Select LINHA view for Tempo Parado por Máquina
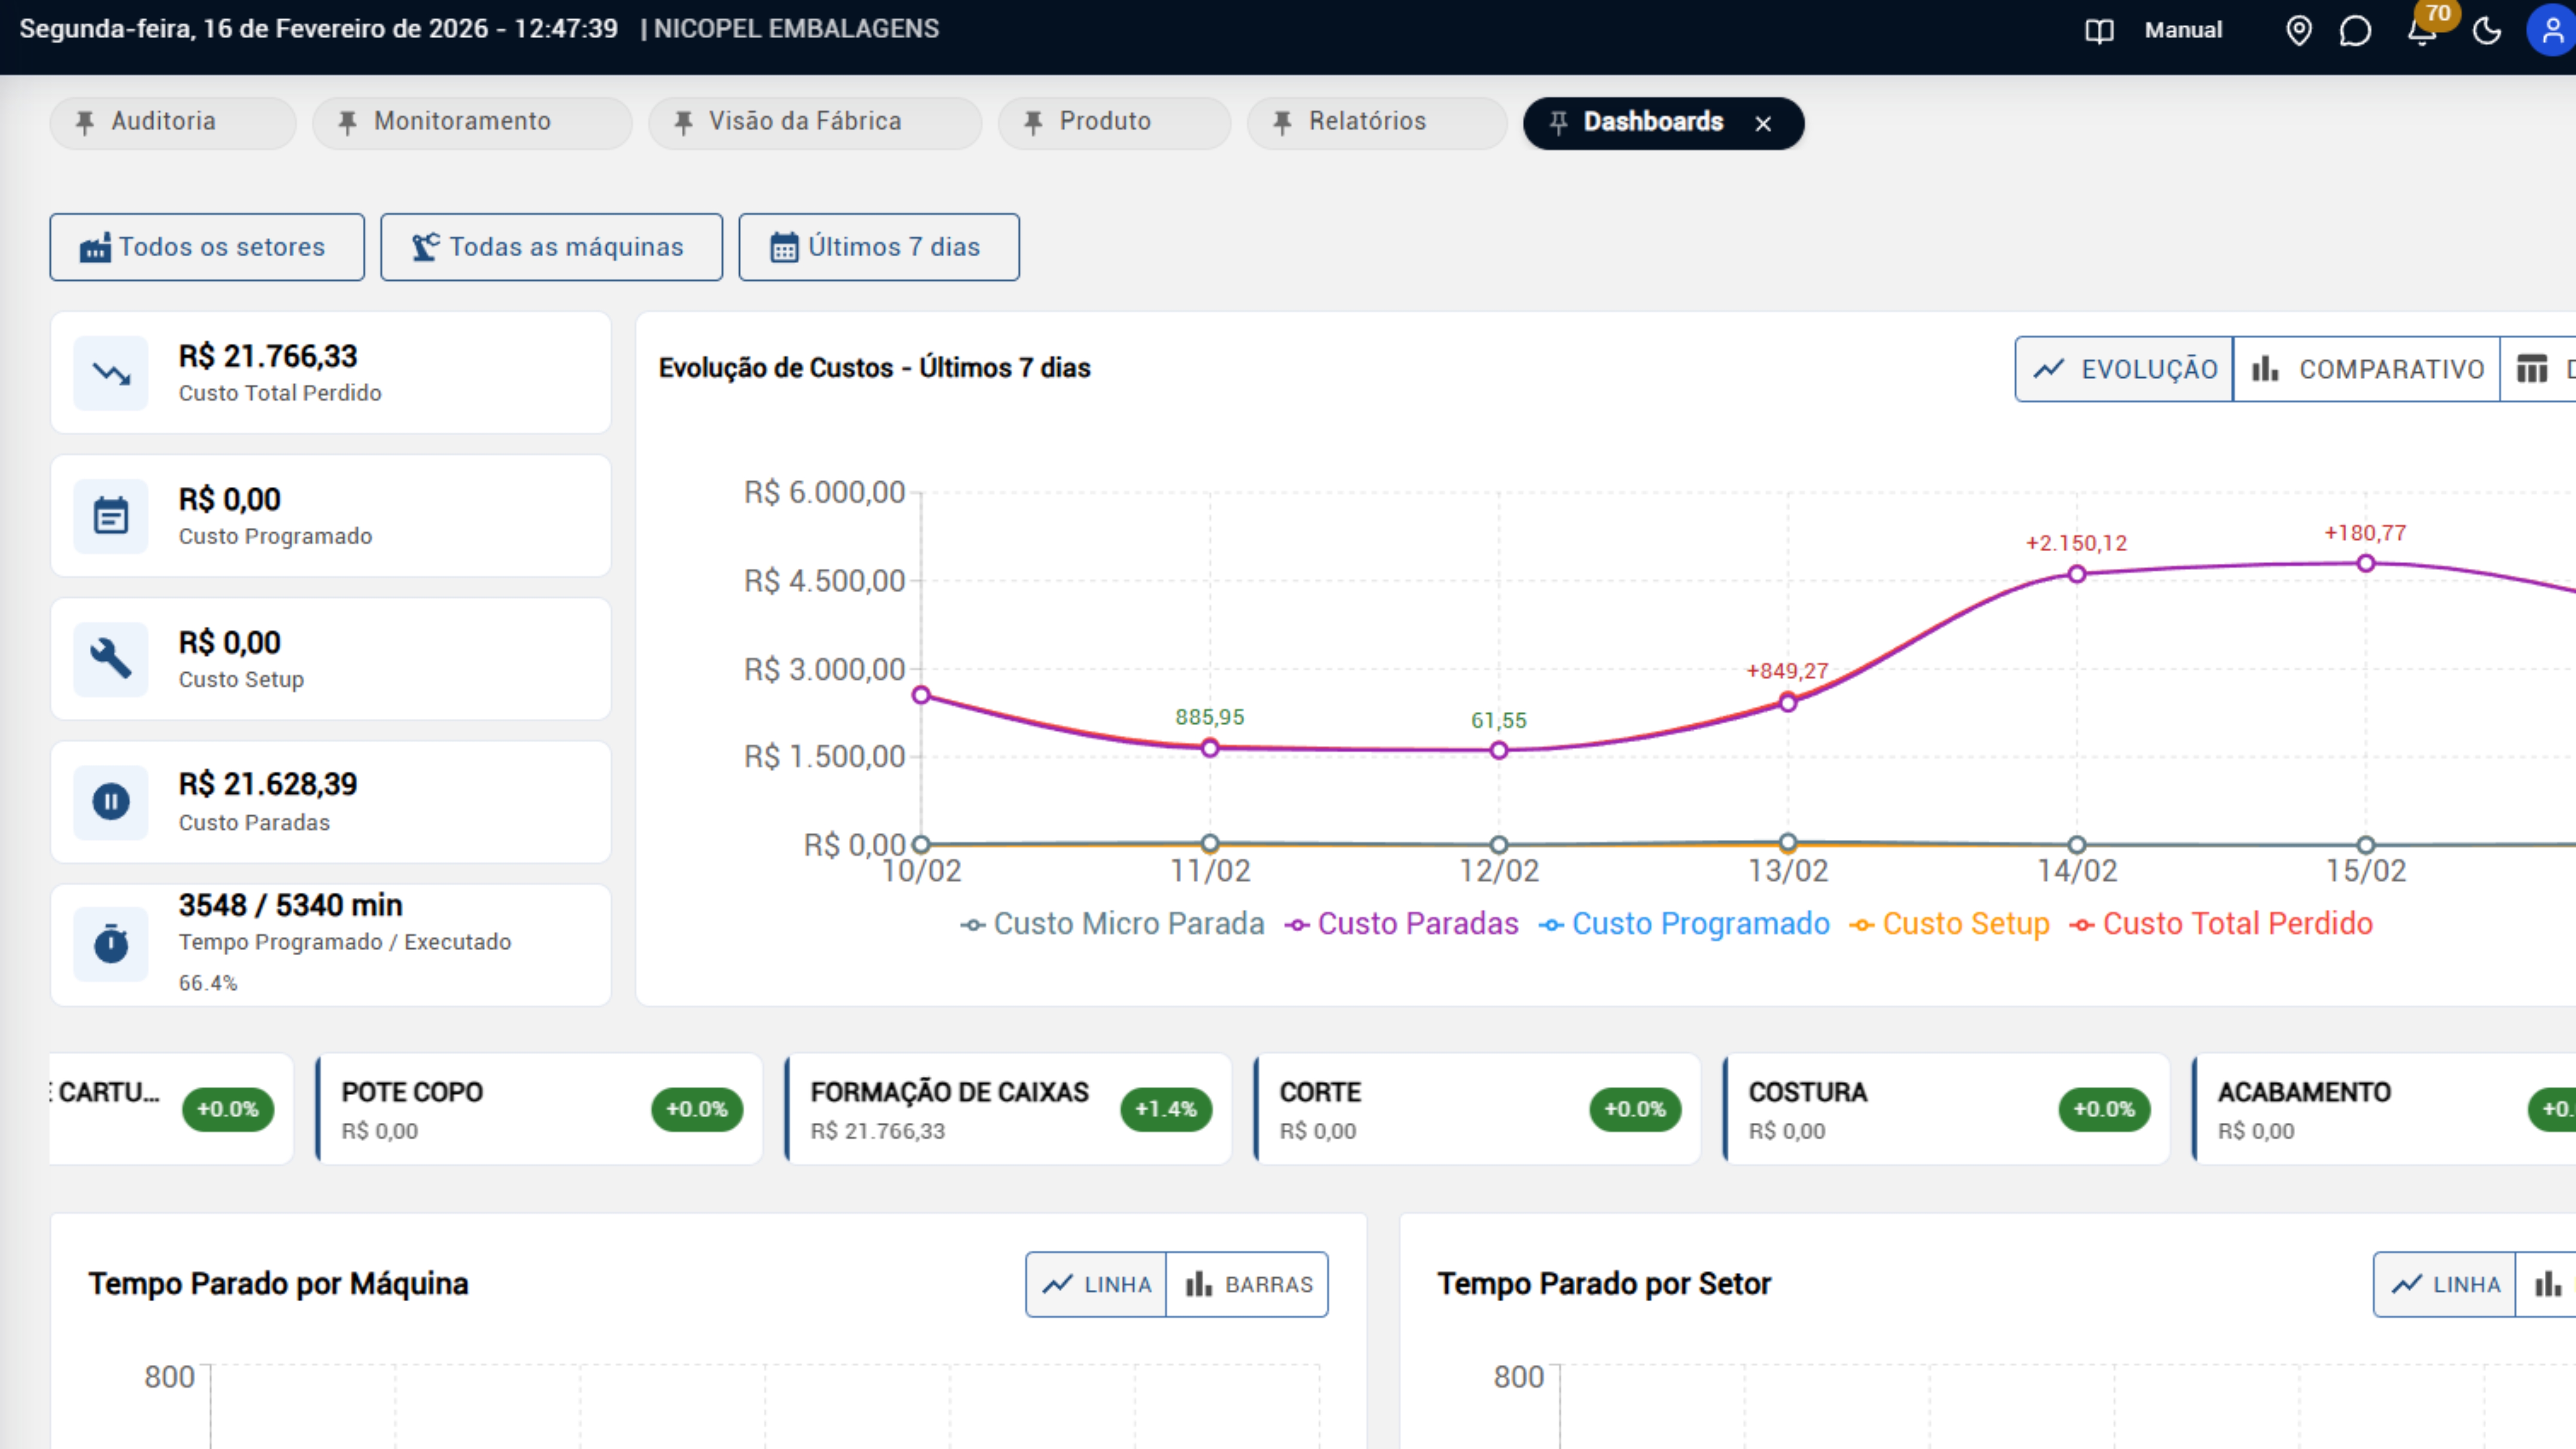The image size is (2576, 1449). 1097,1285
